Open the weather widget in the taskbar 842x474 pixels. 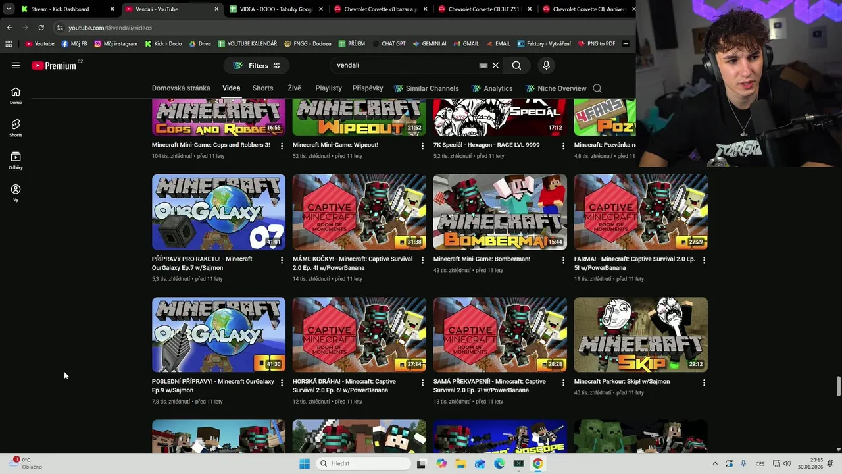pos(26,463)
